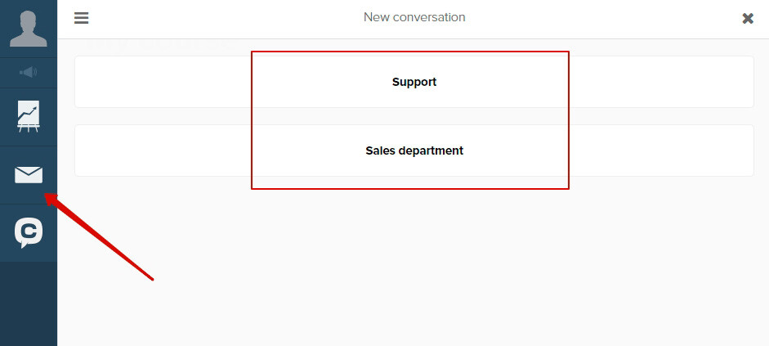Click blank area below Sales department
Image resolution: width=769 pixels, height=346 pixels.
pos(414,265)
